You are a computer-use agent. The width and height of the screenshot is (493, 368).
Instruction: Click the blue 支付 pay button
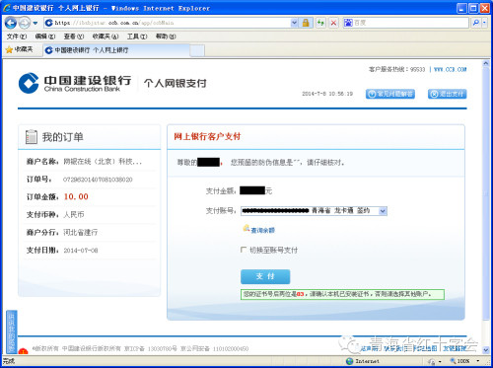point(265,276)
